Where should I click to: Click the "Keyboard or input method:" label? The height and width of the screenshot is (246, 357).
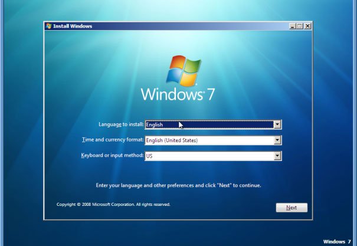(112, 155)
